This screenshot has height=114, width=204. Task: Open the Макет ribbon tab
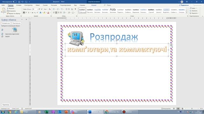[x=38, y=5]
